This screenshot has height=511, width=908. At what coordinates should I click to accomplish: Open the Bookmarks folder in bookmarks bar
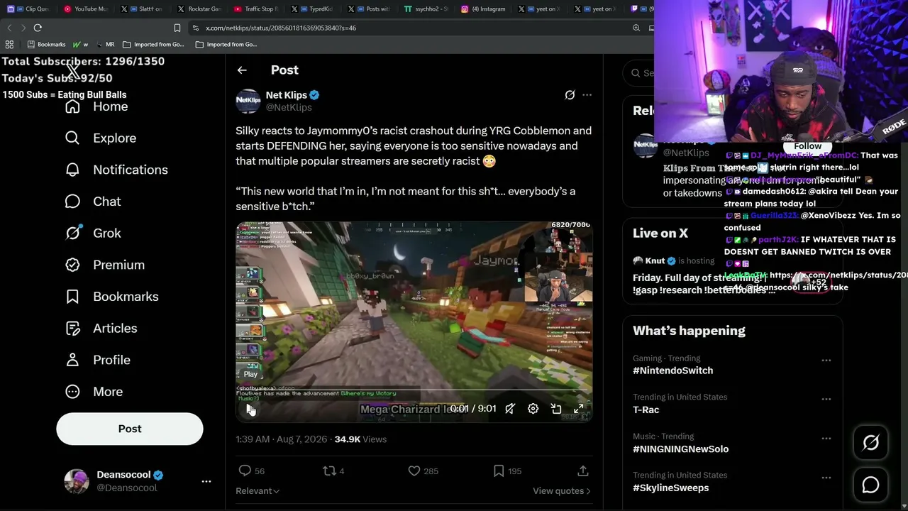pyautogui.click(x=46, y=44)
